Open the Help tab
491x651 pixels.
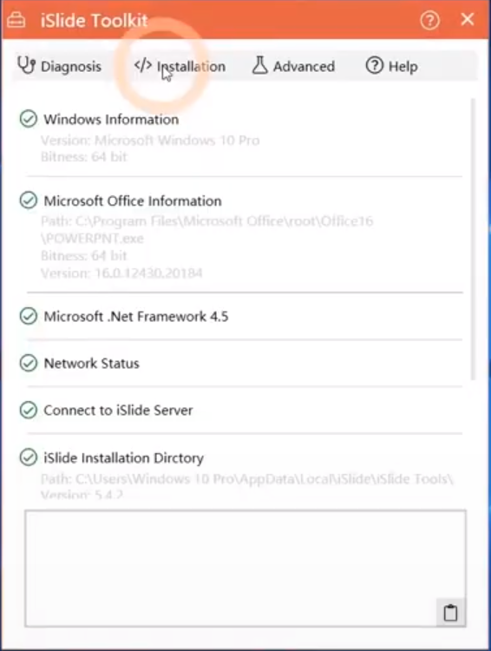click(x=392, y=66)
